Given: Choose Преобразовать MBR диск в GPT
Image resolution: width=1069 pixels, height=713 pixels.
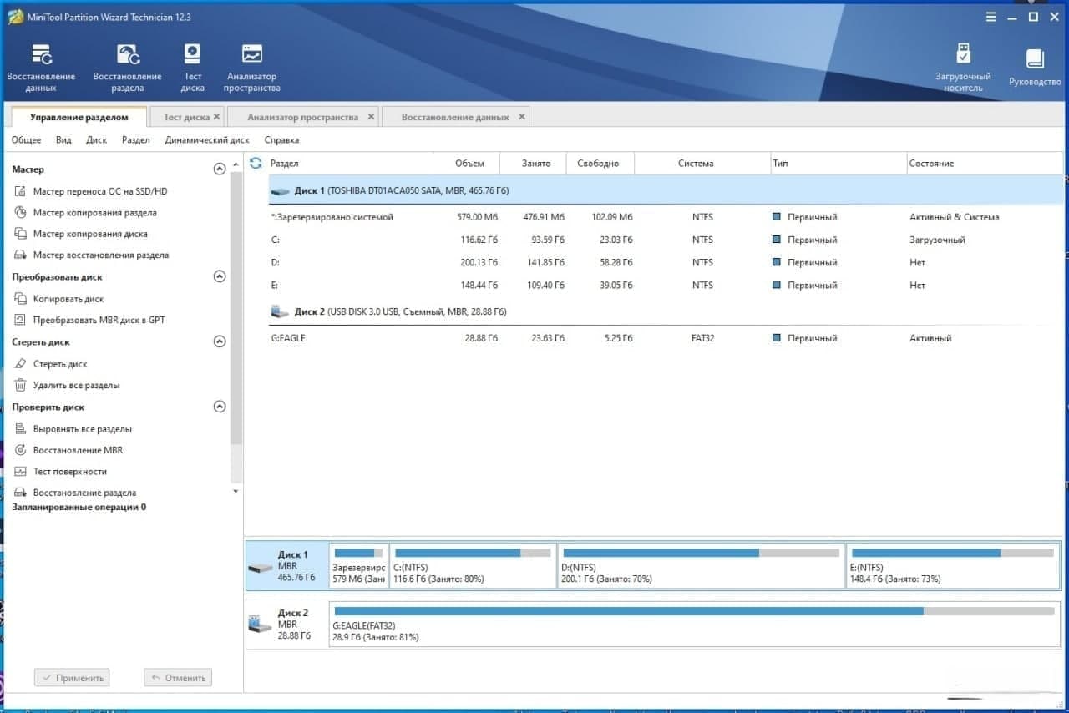Looking at the screenshot, I should (90, 320).
